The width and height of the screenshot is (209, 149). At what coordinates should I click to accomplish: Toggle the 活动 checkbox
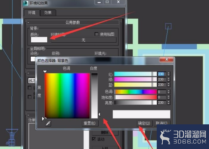(94, 139)
